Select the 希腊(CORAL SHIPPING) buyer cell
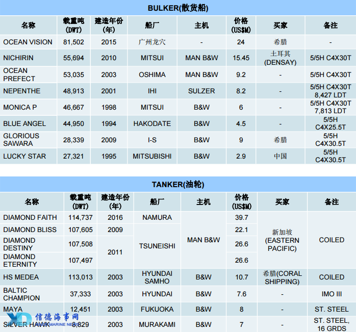This screenshot has height=332, width=356. (282, 277)
